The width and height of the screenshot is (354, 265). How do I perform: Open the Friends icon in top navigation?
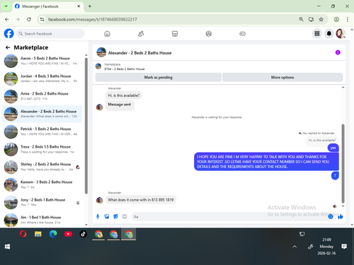[141, 34]
